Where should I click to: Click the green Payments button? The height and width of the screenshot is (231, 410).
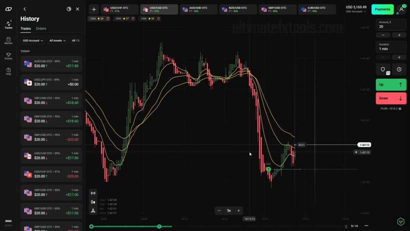382,9
